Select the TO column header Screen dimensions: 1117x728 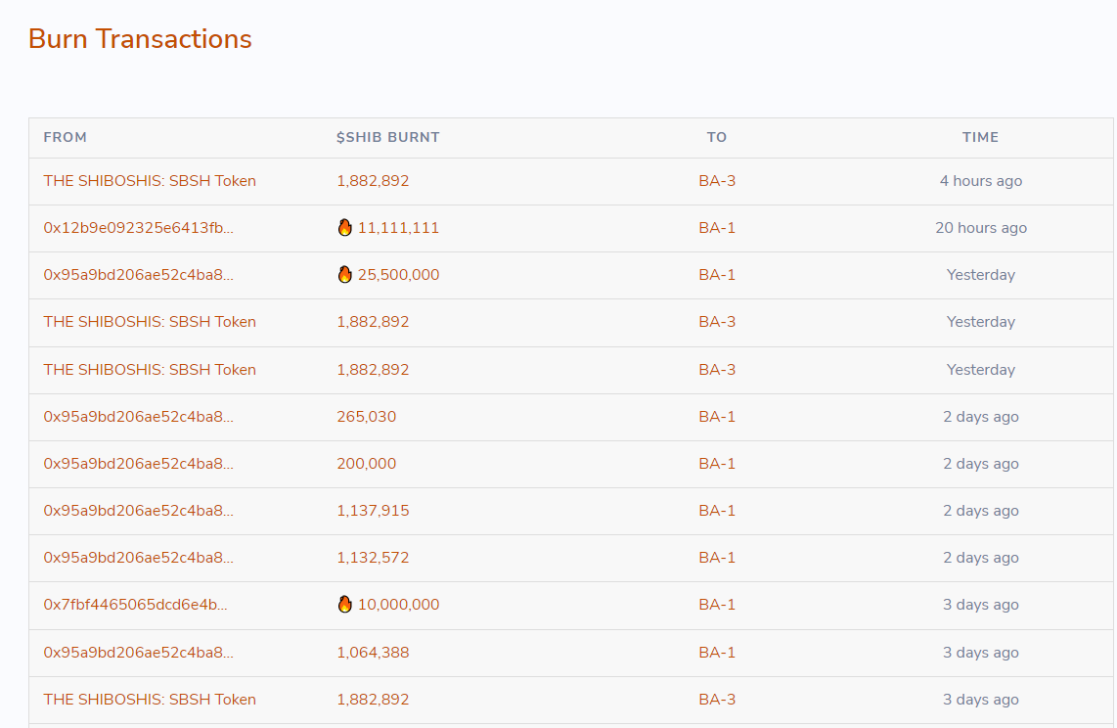pos(717,138)
